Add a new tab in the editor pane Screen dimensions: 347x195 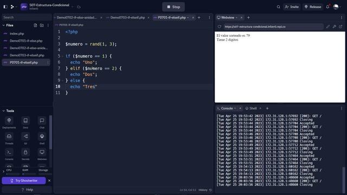(199, 17)
